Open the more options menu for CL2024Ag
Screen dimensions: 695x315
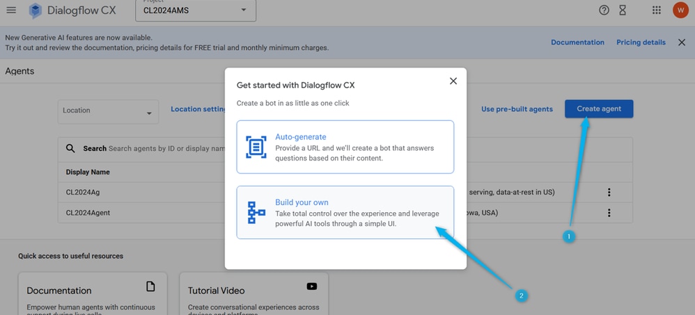pos(609,192)
